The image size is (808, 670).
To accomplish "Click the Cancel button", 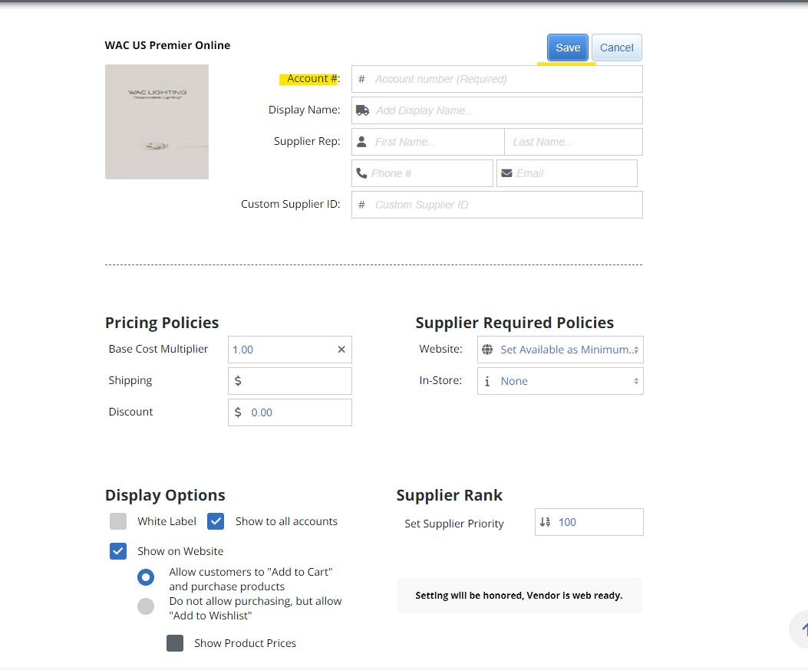I will (616, 48).
